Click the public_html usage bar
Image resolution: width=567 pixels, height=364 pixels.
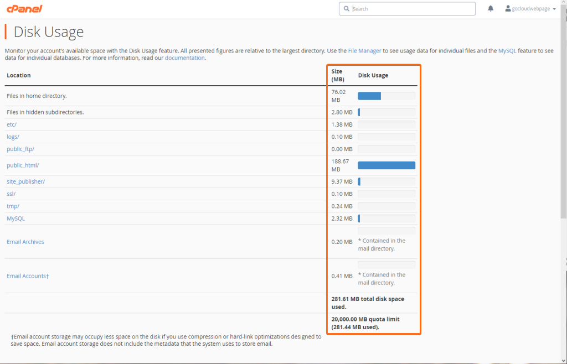pos(386,165)
